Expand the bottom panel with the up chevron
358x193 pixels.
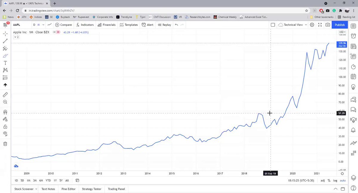(336, 189)
